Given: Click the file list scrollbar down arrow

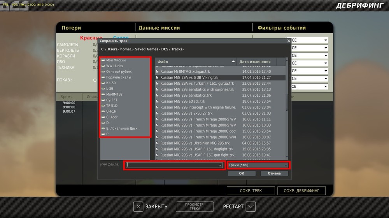Looking at the screenshot, I should (x=287, y=157).
